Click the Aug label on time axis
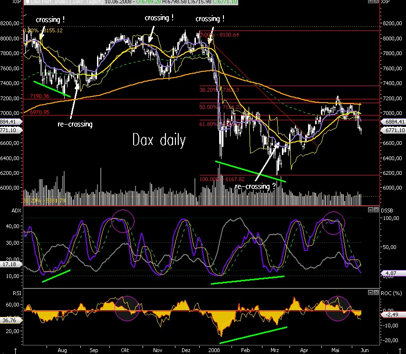Screen dimensions: 406x354 pos(62,350)
